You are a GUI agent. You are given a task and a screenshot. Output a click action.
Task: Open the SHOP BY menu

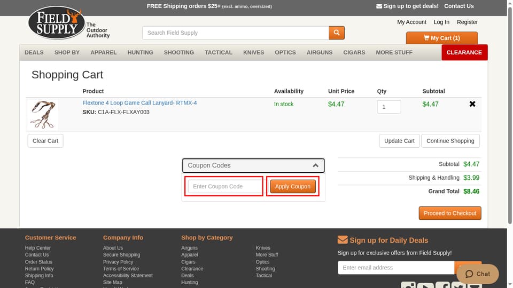pos(67,52)
